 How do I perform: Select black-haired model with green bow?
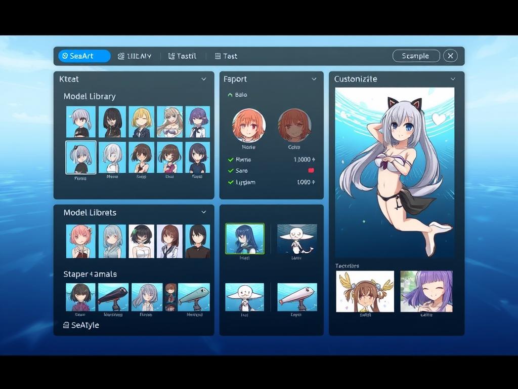[x=142, y=242]
